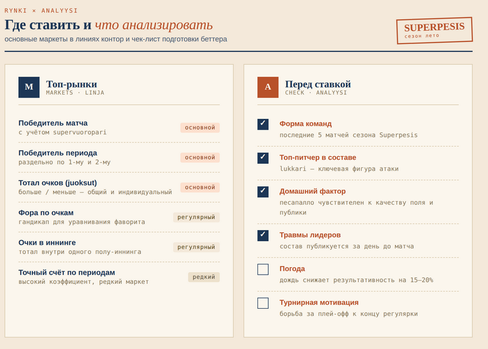Uncheck the Форма команд checkbox
The width and height of the screenshot is (488, 349).
(x=263, y=124)
